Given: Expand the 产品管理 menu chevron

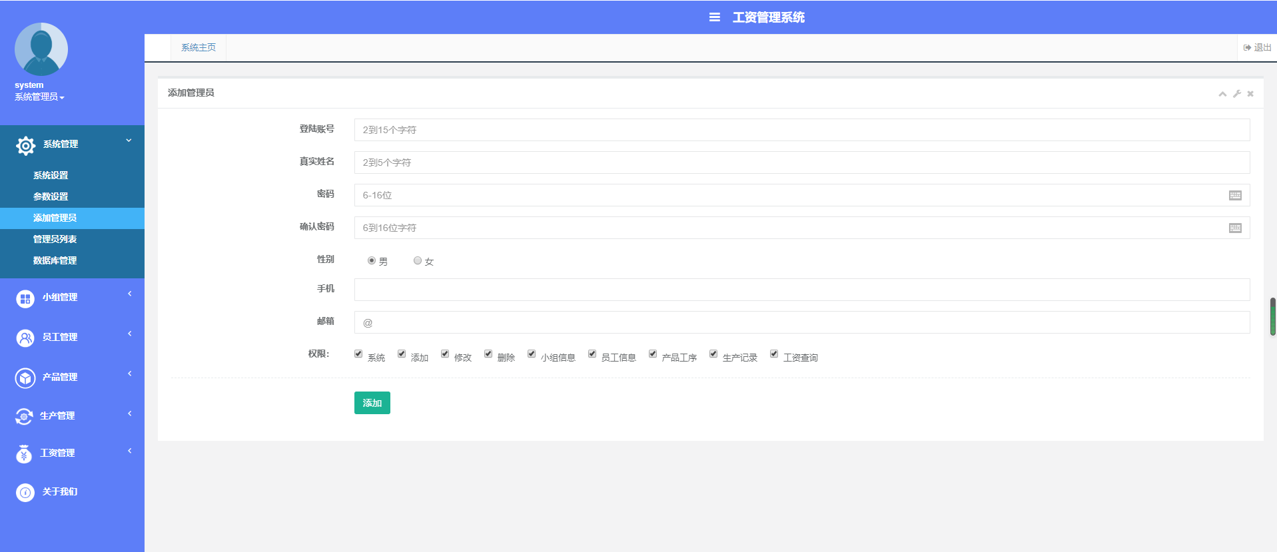Looking at the screenshot, I should coord(130,374).
